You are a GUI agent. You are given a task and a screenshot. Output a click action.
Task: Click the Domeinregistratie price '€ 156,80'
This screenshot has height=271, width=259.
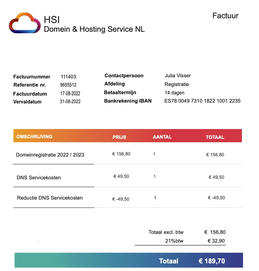121,154
